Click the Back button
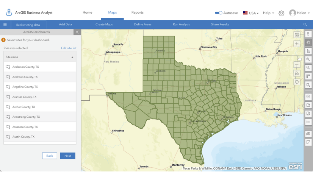This screenshot has width=313, height=176. coord(50,156)
